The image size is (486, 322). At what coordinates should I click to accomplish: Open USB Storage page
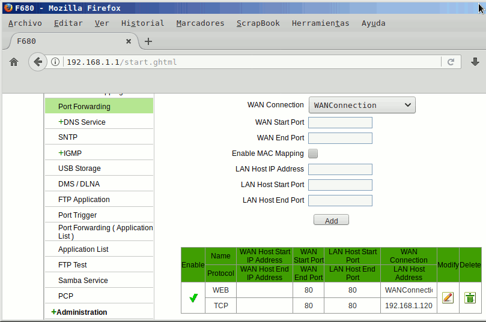coord(79,168)
